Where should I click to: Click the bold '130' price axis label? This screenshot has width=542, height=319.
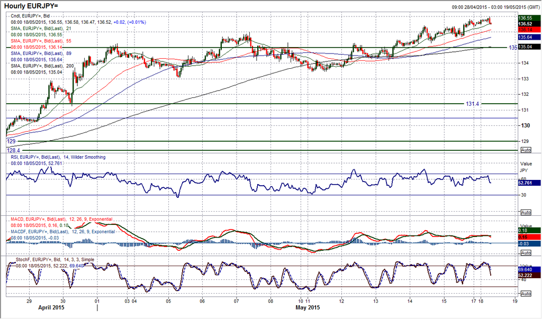tap(526, 125)
